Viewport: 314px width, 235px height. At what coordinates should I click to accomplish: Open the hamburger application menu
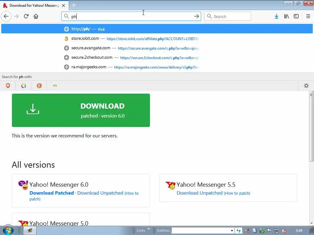[x=308, y=16]
